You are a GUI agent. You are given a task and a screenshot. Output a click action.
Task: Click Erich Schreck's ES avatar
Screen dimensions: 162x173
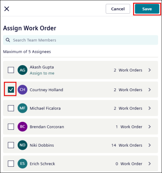pos(23,164)
